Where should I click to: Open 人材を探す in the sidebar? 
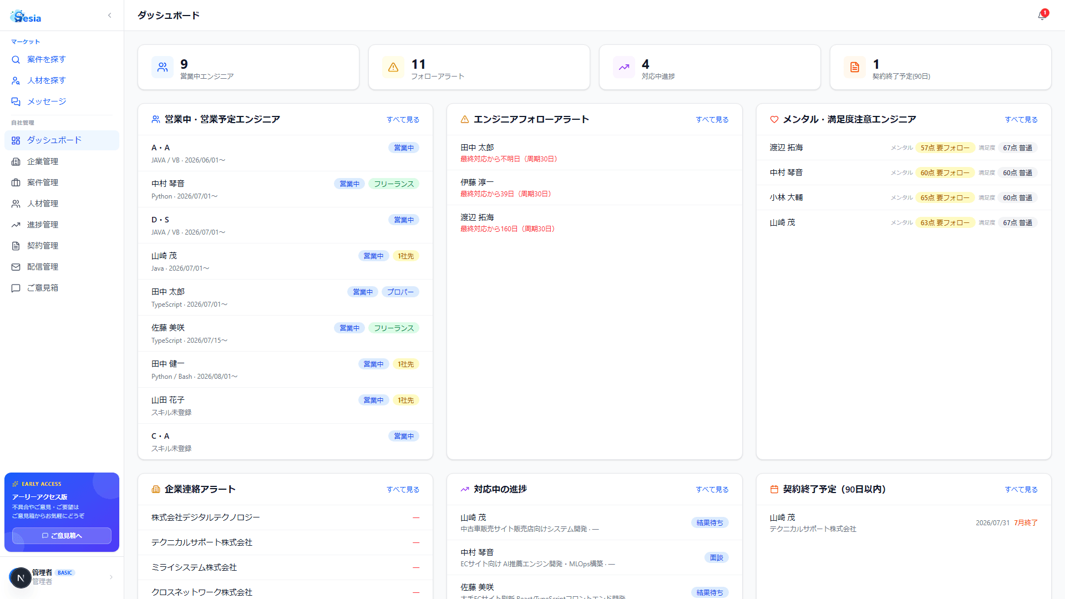coord(62,80)
